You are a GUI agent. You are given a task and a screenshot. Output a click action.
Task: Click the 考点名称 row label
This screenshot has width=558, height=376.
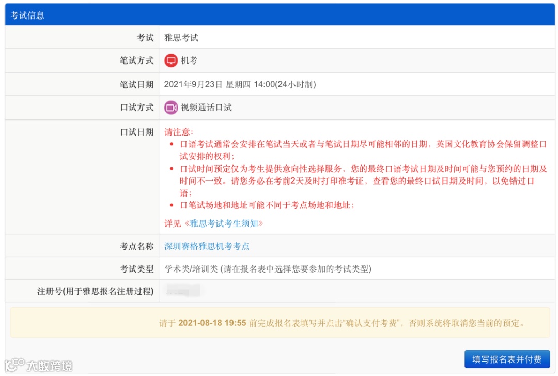[136, 246]
